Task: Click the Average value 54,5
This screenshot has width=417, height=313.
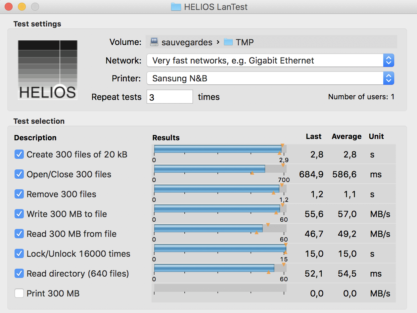Action: point(347,274)
